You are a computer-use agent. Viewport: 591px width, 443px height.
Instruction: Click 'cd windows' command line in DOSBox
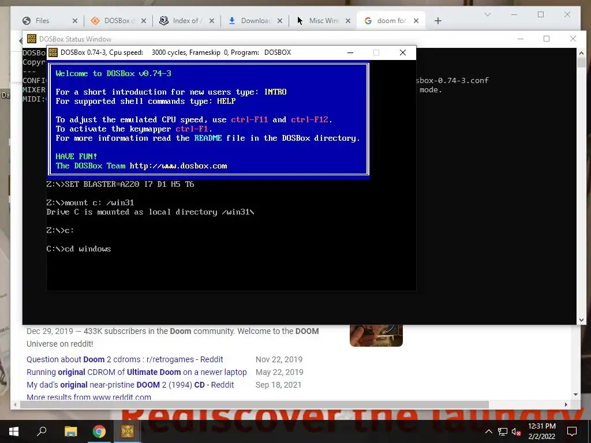click(x=78, y=249)
